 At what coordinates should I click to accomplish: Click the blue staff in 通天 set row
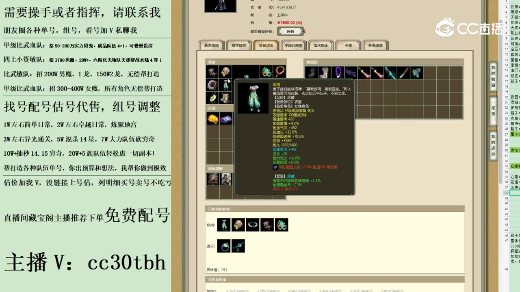coord(238,246)
